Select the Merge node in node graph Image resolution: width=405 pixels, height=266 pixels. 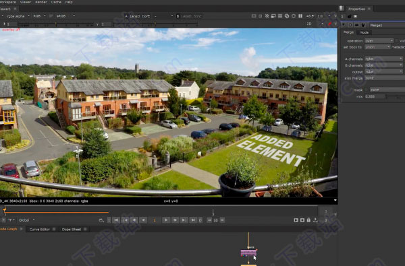(x=248, y=253)
